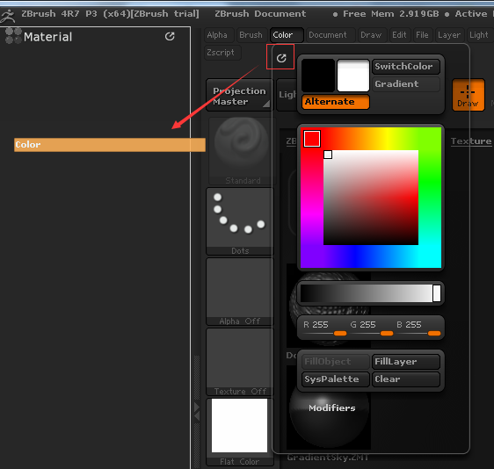Click the orange Draw mode button
This screenshot has height=469, width=494.
tap(469, 95)
